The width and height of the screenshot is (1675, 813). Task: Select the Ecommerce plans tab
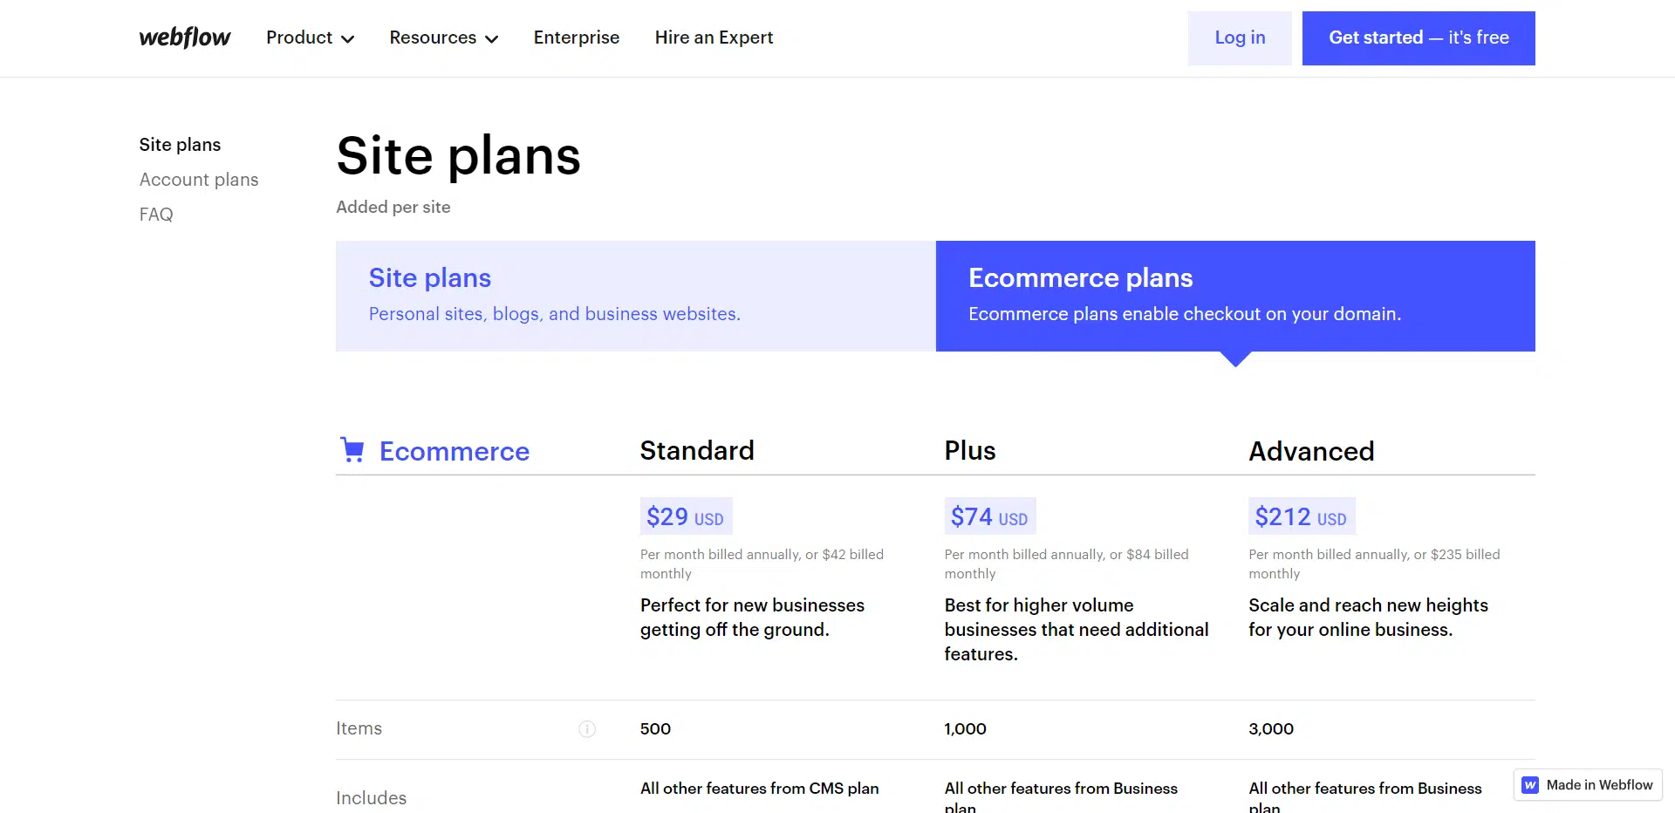click(x=1235, y=296)
